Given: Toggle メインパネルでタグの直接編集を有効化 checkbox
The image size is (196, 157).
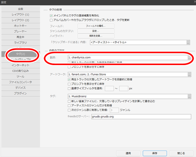Looking at the screenshot, I should pyautogui.click(x=51, y=15).
